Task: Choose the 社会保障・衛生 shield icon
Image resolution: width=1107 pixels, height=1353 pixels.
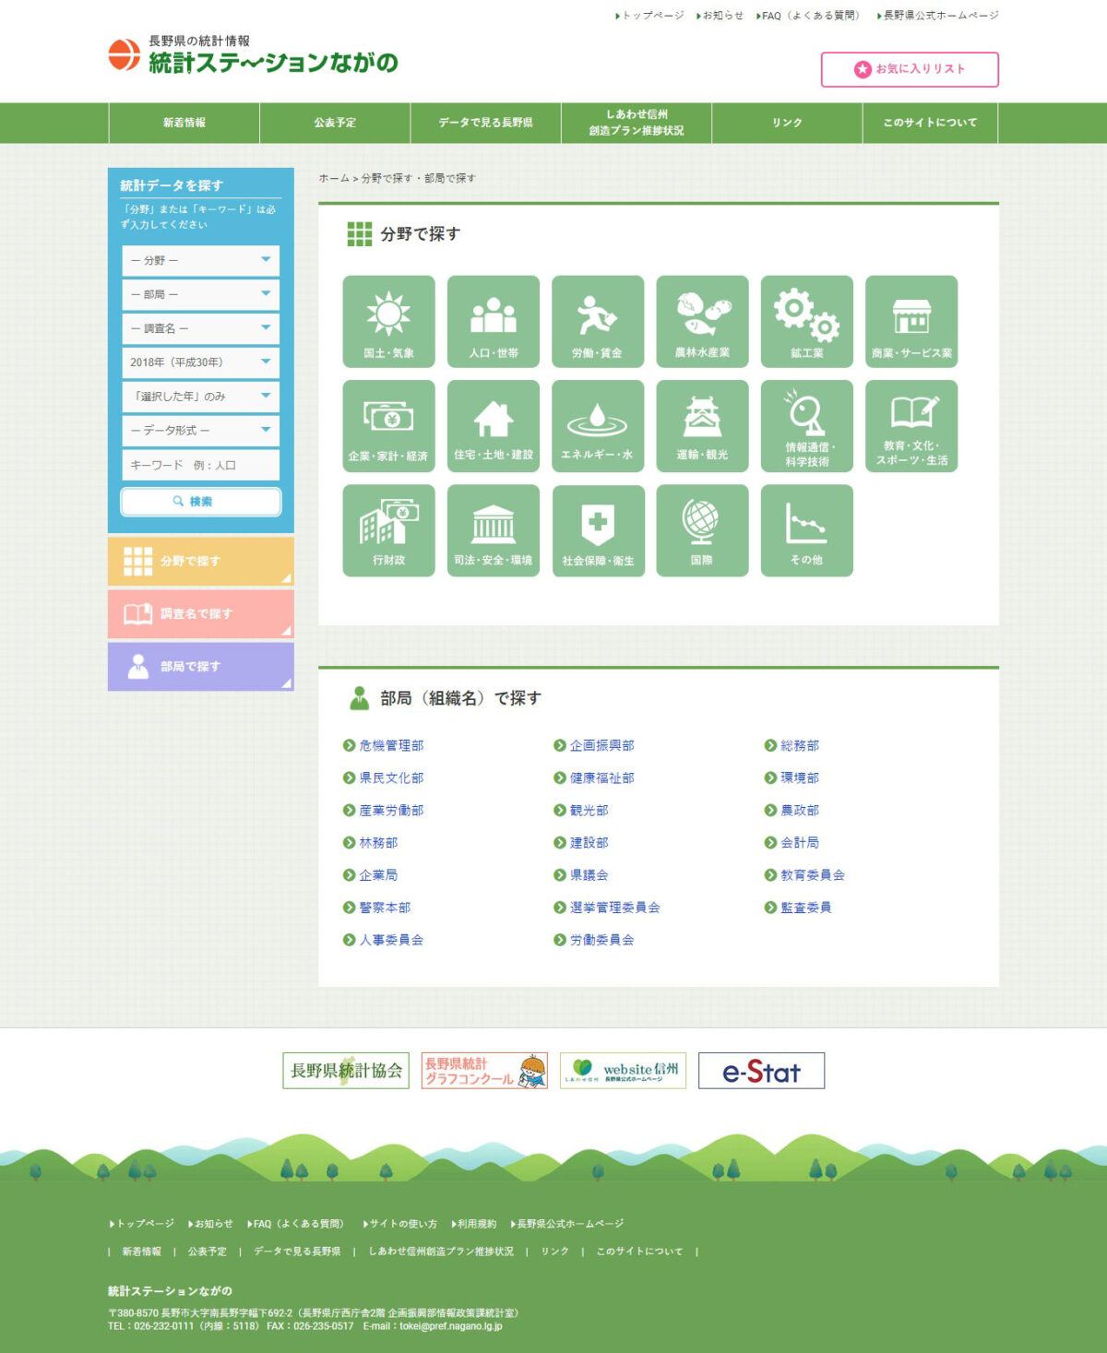Action: [597, 530]
